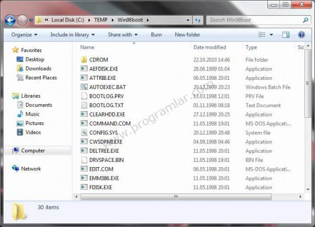
Task: Open the Organize menu
Action: [x=24, y=35]
